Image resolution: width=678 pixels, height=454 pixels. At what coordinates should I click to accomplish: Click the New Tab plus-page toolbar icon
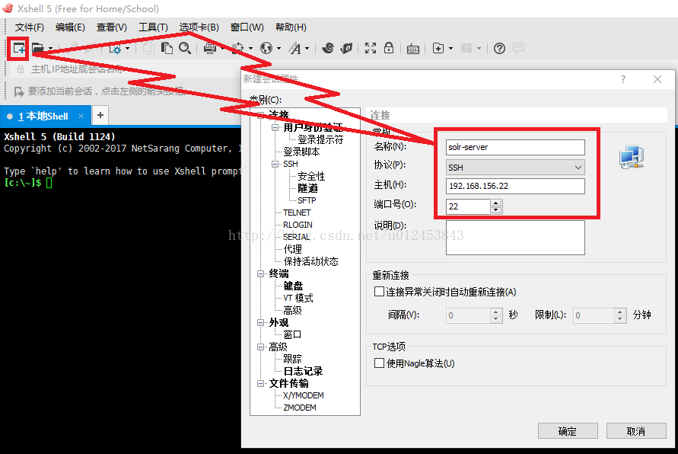pos(438,48)
